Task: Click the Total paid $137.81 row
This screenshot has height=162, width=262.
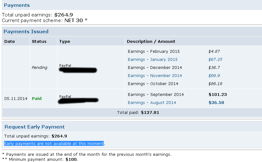Action: pyautogui.click(x=138, y=113)
